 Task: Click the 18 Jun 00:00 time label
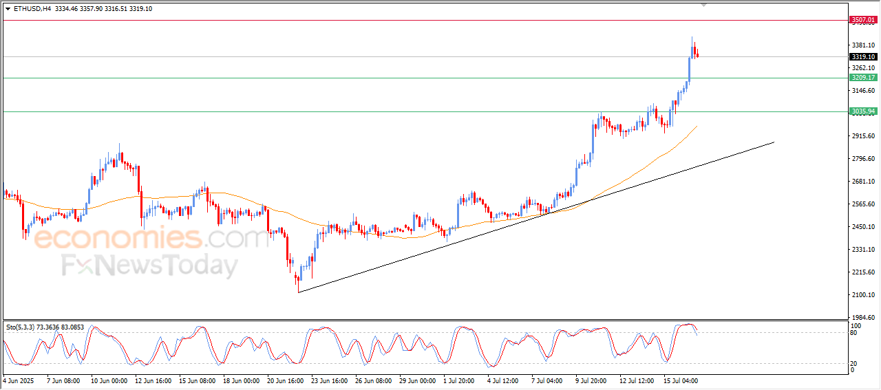coord(240,380)
